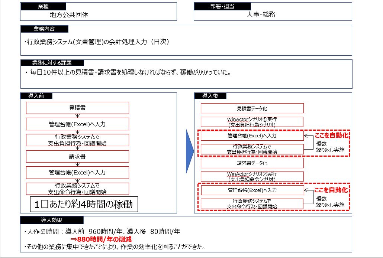This screenshot has width=383, height=258.
Task: Click the "業務に対する課題" header label
Action: point(52,63)
